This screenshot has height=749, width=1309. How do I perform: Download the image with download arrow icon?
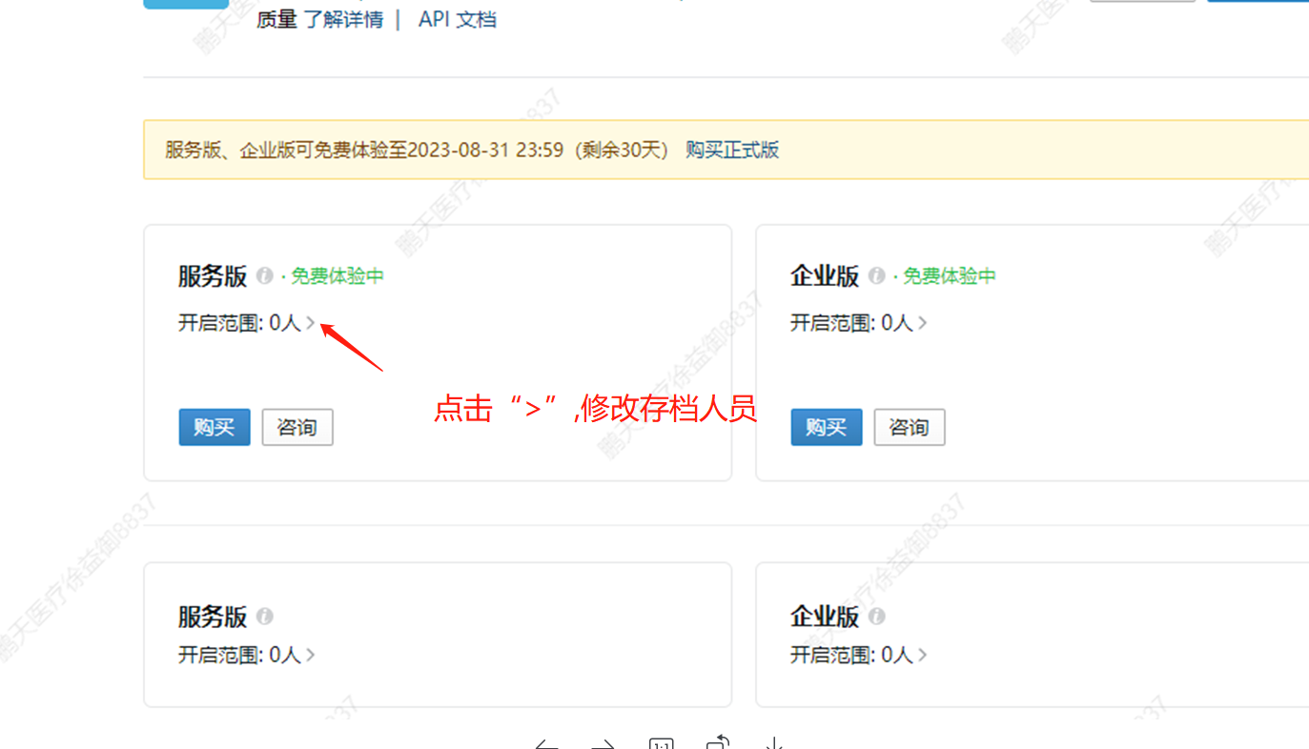coord(775,743)
